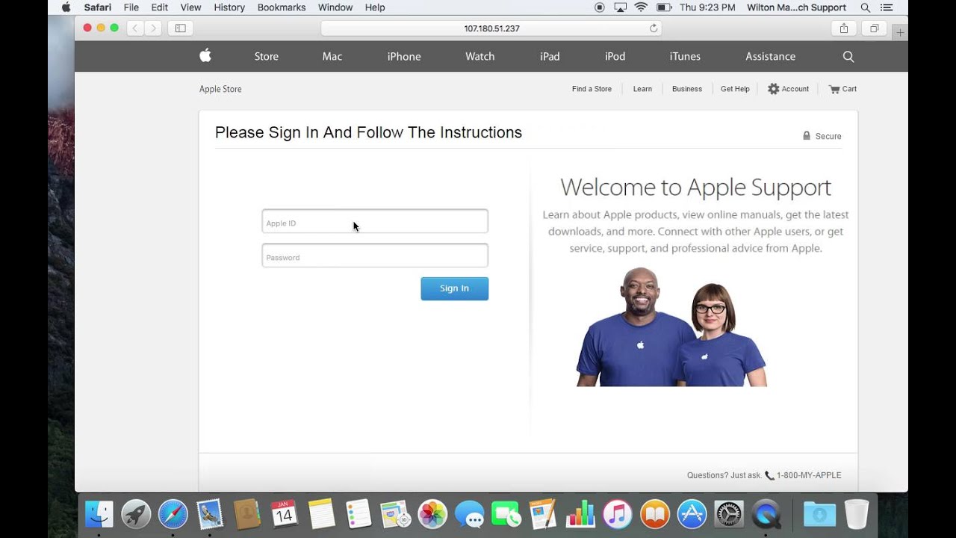Open the Calendar icon showing 14
The width and height of the screenshot is (956, 538).
tap(284, 514)
